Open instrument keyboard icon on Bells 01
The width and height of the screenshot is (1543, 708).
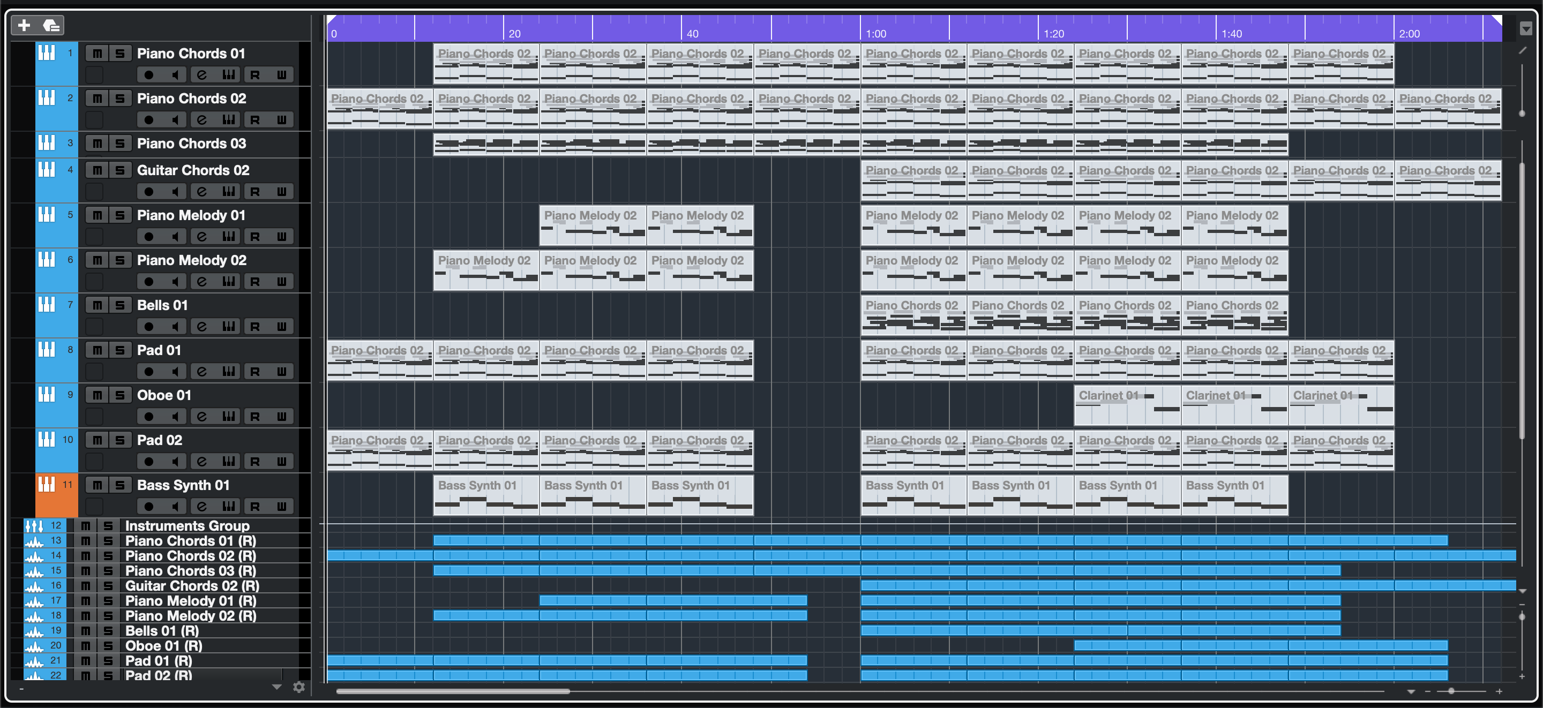228,327
